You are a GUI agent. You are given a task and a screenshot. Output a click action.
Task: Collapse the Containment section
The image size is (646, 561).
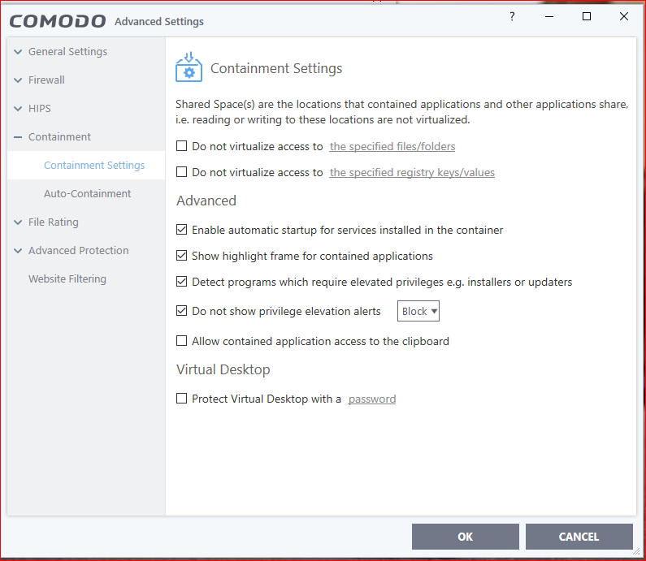coord(18,137)
